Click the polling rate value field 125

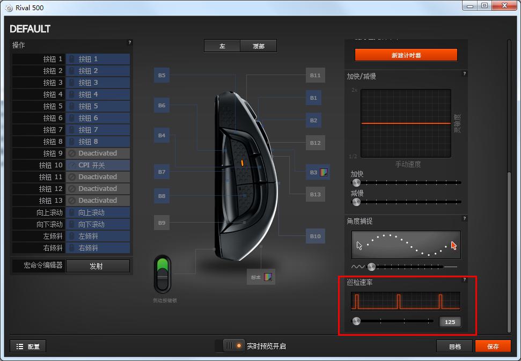pyautogui.click(x=450, y=322)
